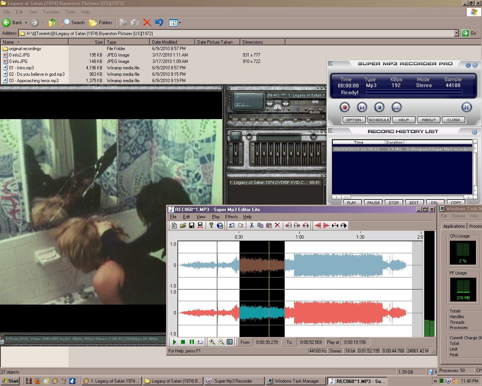Select recording 06/09/2010-23:35:42 in history

[x=402, y=149]
